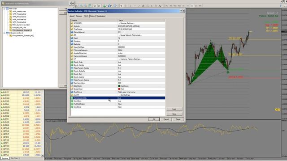This screenshot has width=287, height=161.
Task: Click the icon beside the ChartCorner parameter
Action: click(x=72, y=92)
